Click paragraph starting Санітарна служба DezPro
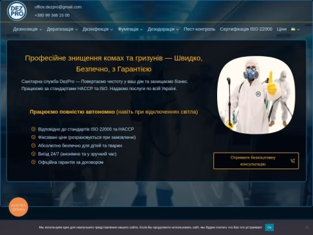The width and height of the screenshot is (313, 235). [104, 85]
